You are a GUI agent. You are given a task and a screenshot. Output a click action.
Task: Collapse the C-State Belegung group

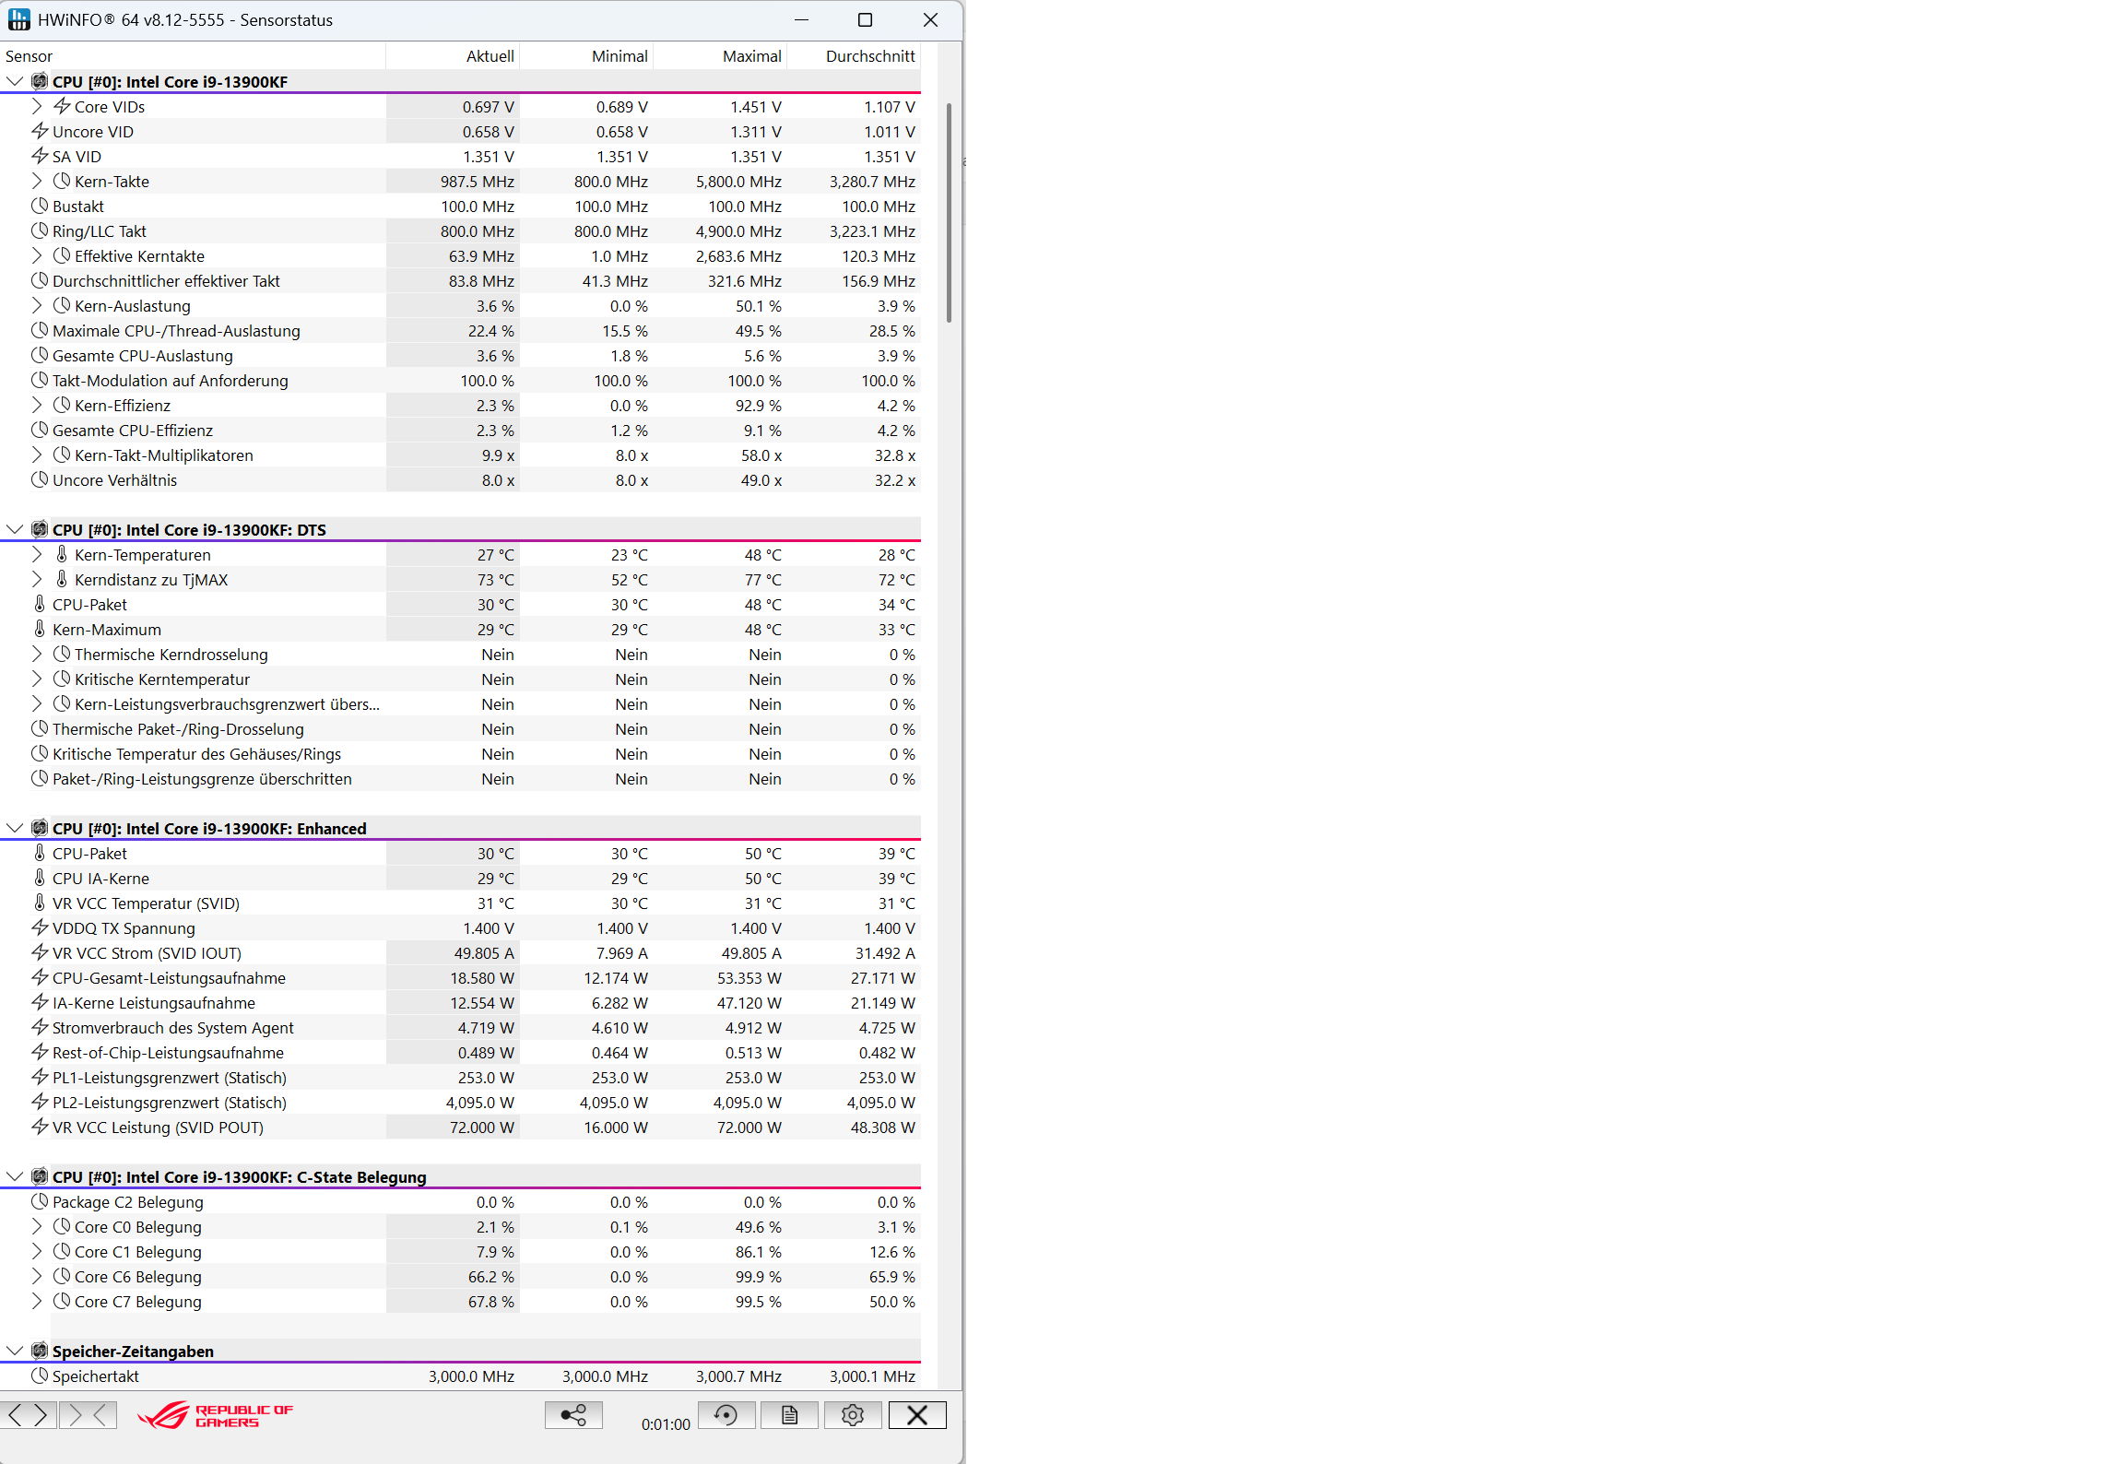[15, 1177]
